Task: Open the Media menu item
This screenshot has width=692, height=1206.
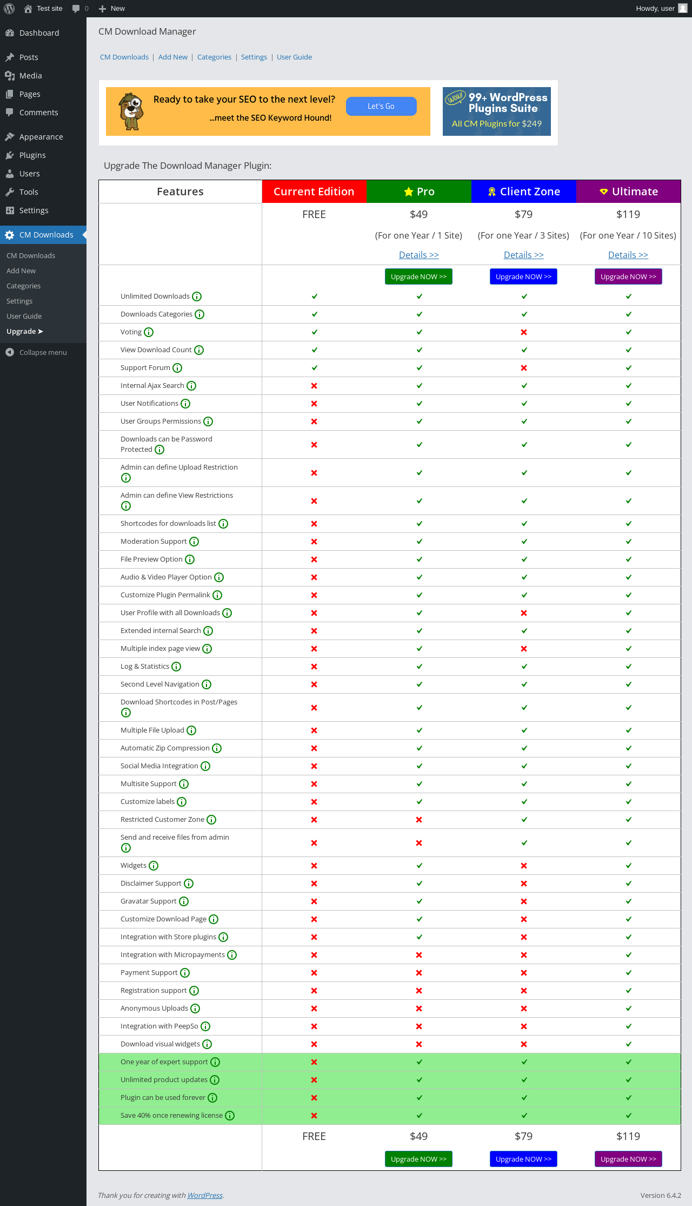Action: pos(43,76)
